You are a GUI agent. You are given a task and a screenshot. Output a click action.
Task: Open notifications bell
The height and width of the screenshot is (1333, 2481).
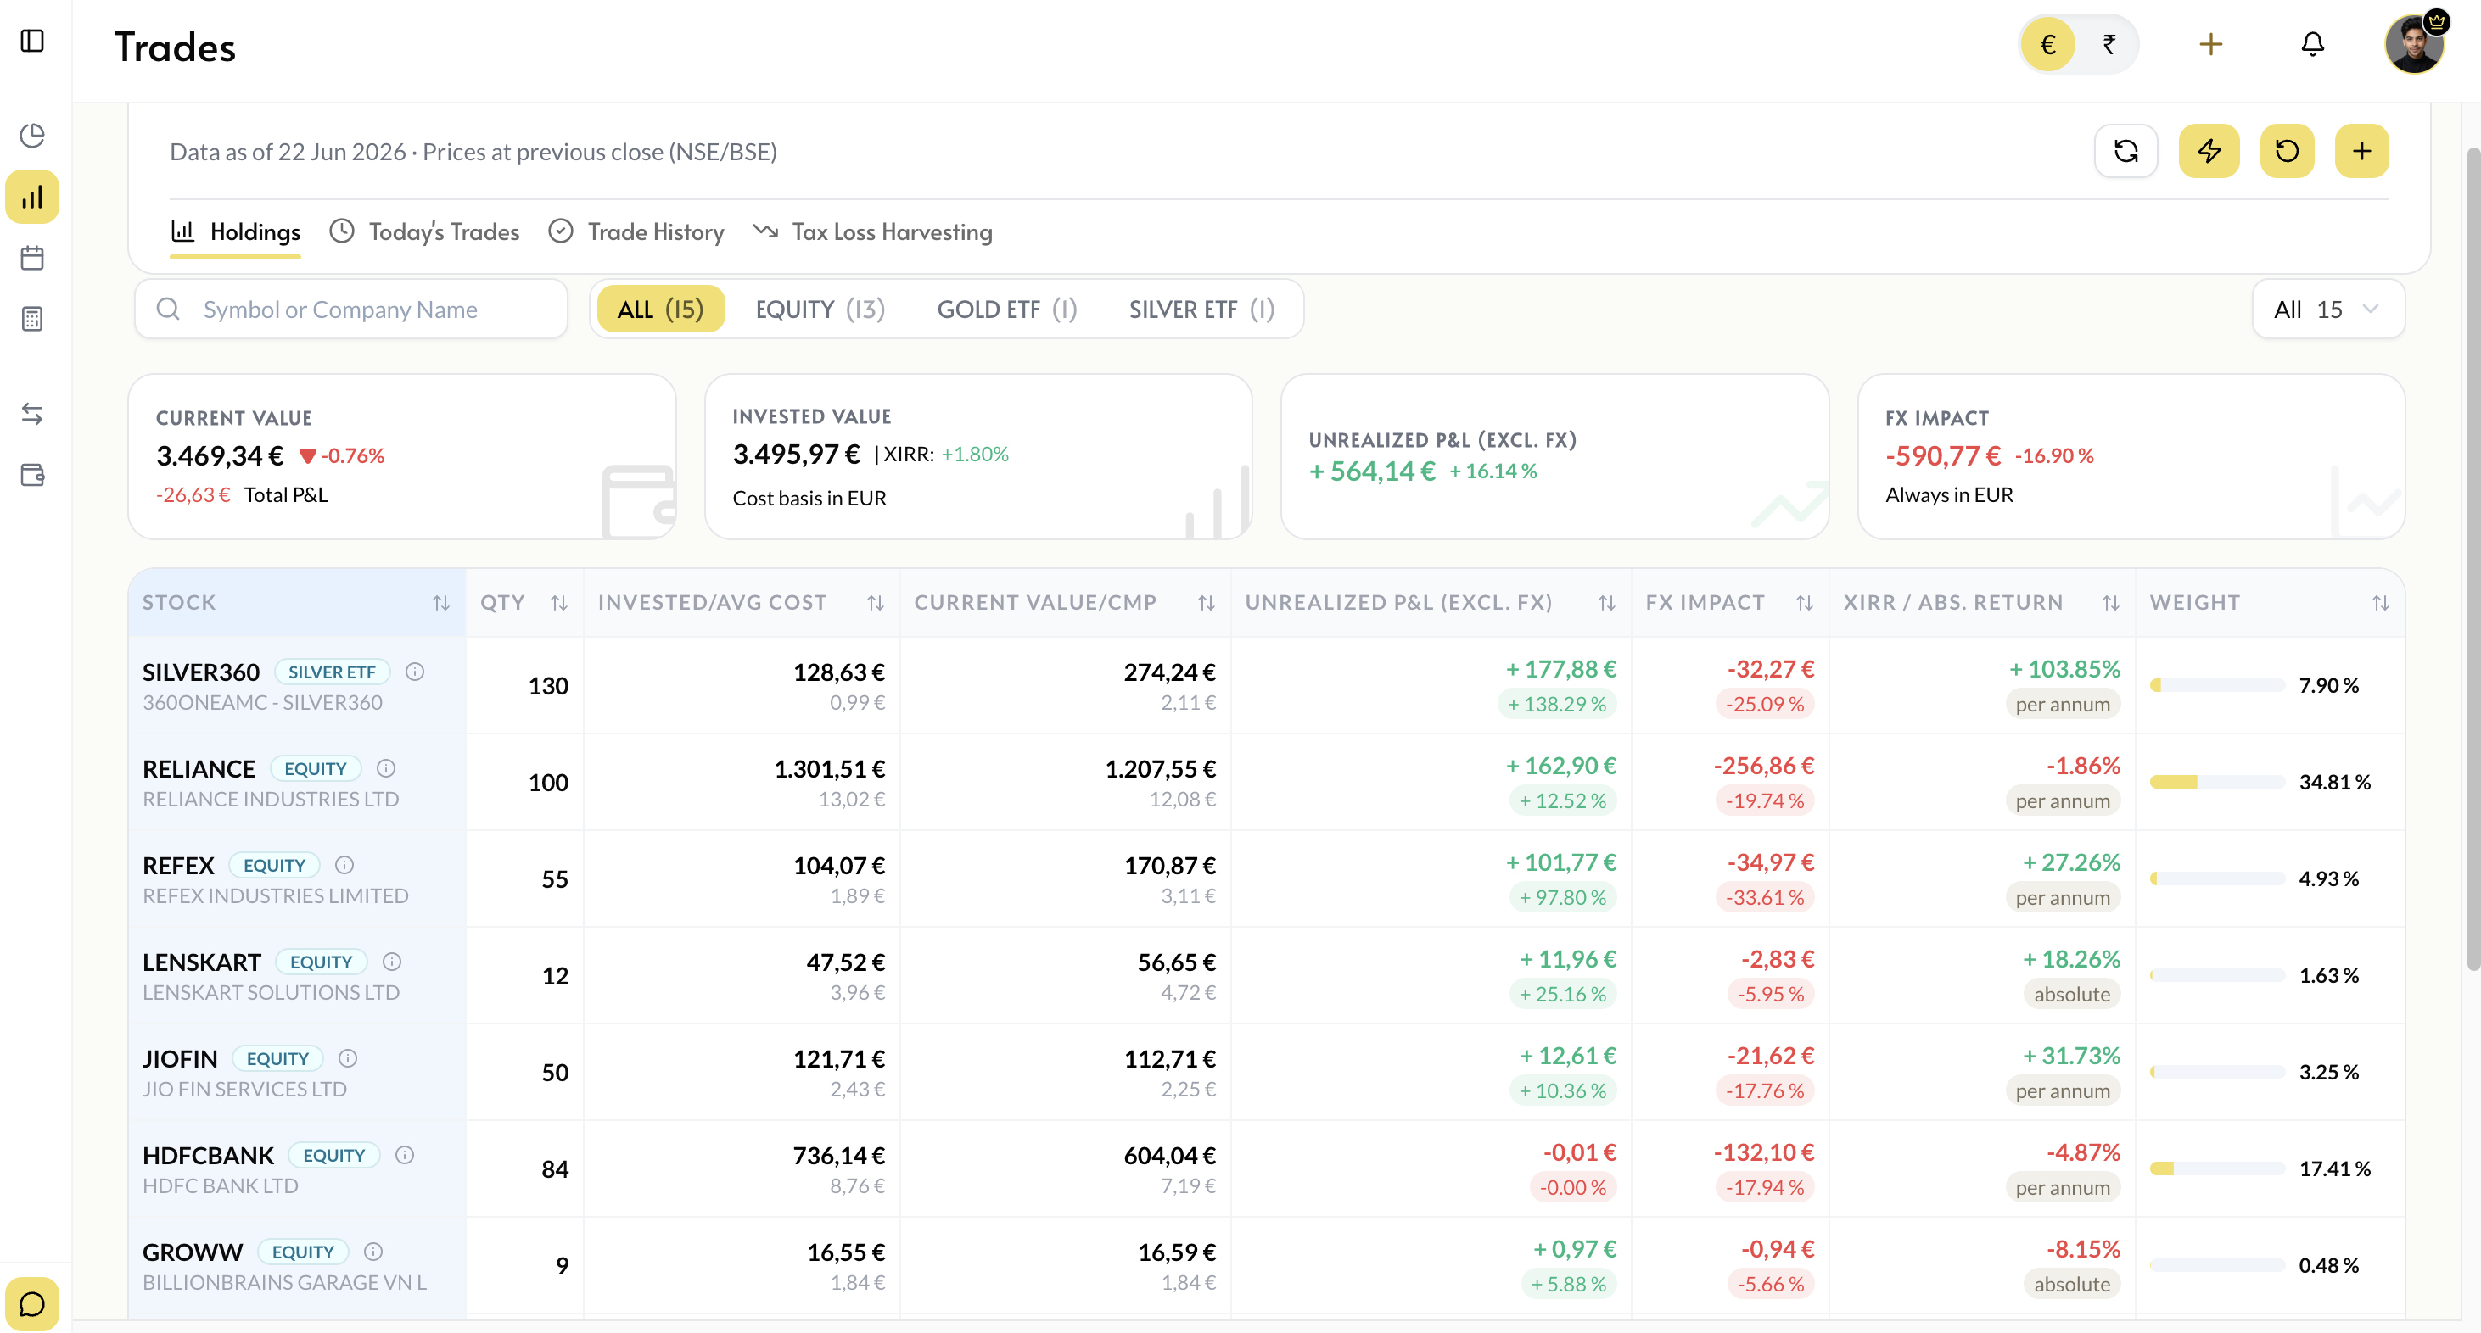2312,44
